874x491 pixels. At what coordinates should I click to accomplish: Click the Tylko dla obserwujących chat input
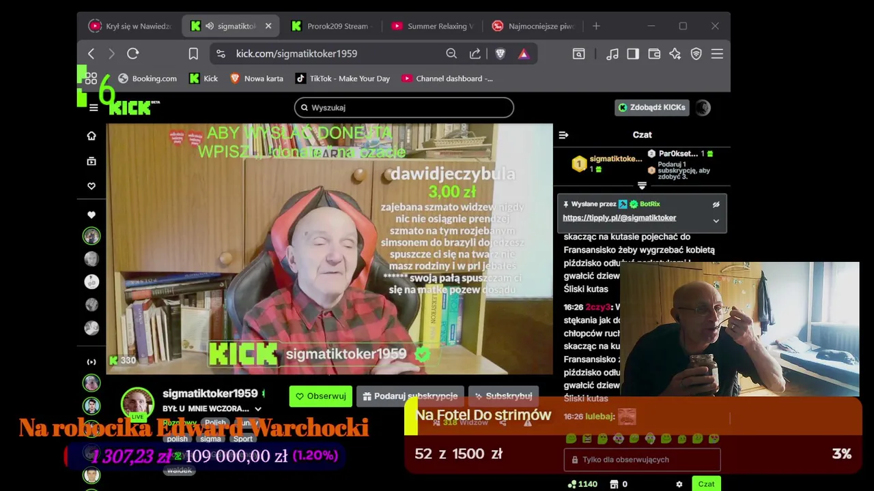coord(642,460)
